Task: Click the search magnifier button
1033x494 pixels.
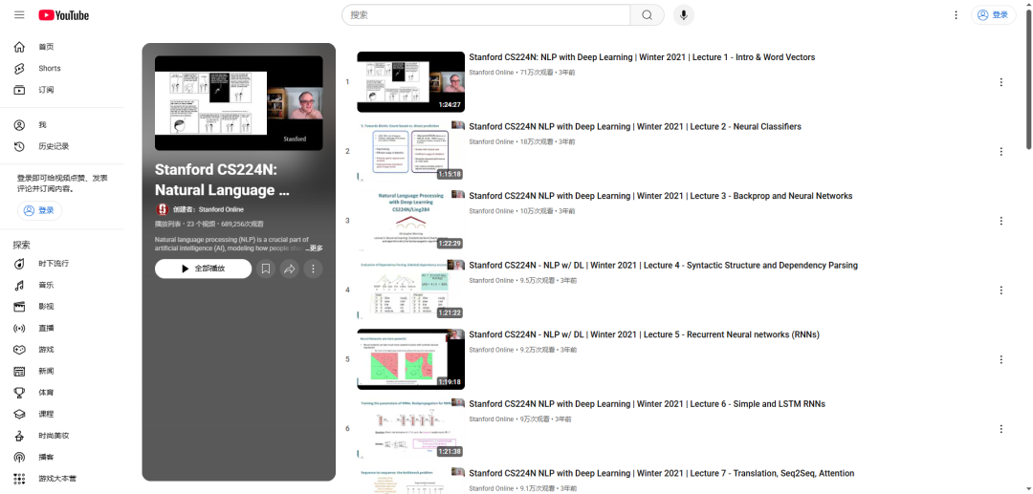Action: (647, 15)
